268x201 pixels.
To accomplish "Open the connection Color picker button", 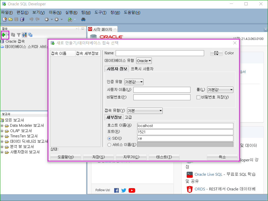I will pos(216,53).
